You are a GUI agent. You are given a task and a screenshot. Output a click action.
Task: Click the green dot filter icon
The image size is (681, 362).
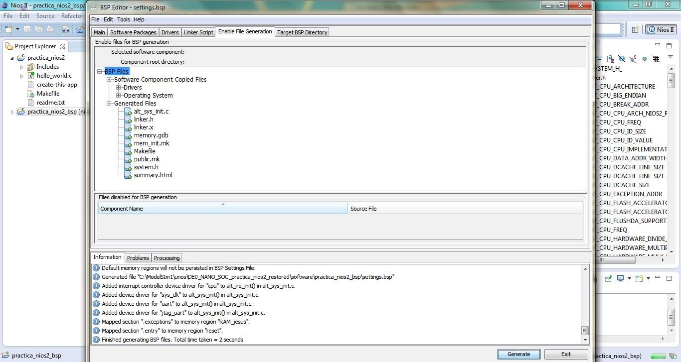644,59
